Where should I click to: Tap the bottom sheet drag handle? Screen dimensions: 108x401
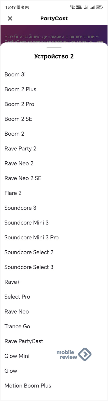54,47
